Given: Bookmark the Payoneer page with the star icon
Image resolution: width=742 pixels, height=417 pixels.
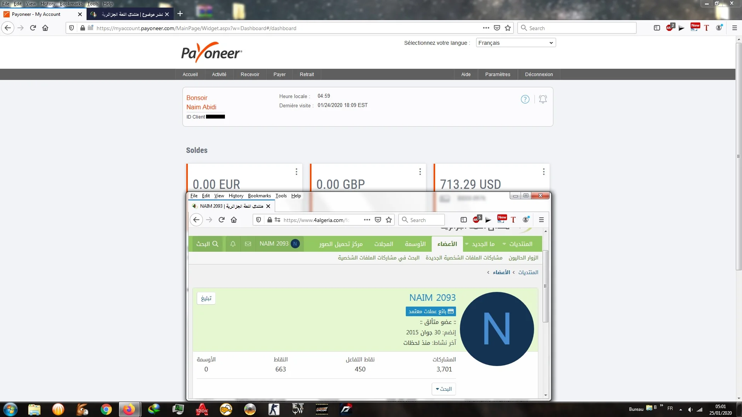Looking at the screenshot, I should [x=508, y=28].
